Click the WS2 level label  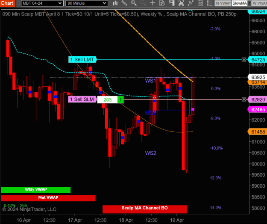[x=150, y=153]
